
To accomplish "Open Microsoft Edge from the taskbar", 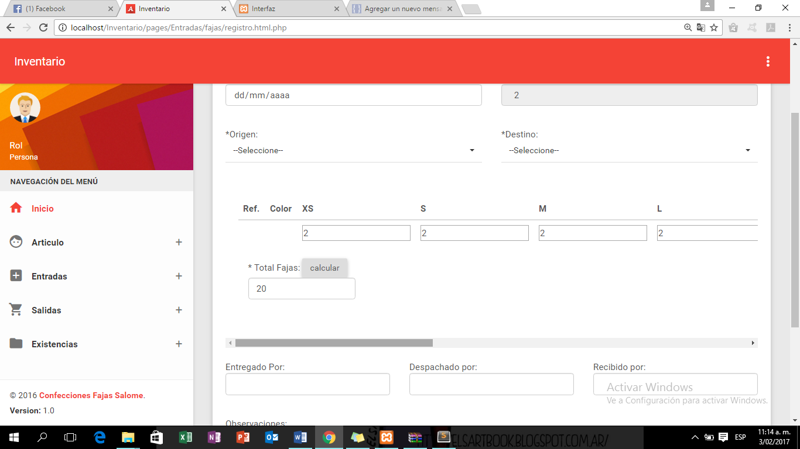I will (100, 437).
